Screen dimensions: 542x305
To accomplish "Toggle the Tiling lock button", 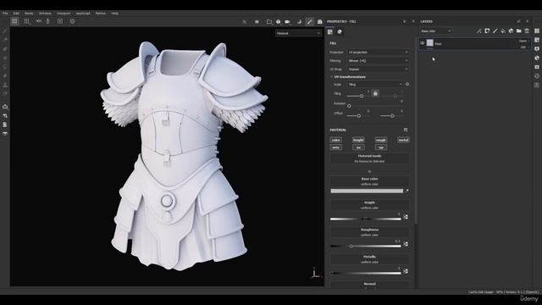I will (375, 93).
